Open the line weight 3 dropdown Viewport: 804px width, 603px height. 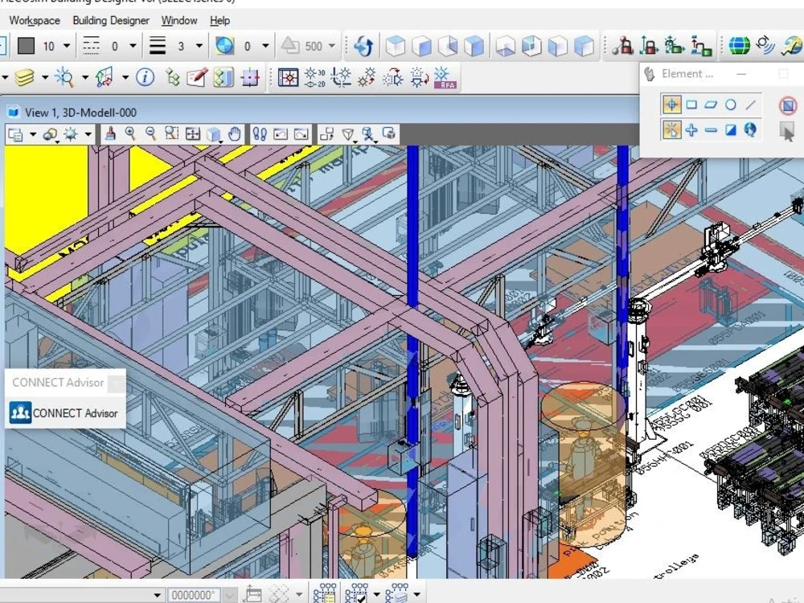199,46
